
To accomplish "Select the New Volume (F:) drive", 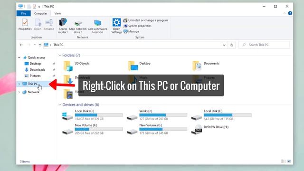I will [93, 129].
